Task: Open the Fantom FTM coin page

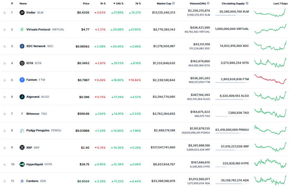Action: [36, 80]
